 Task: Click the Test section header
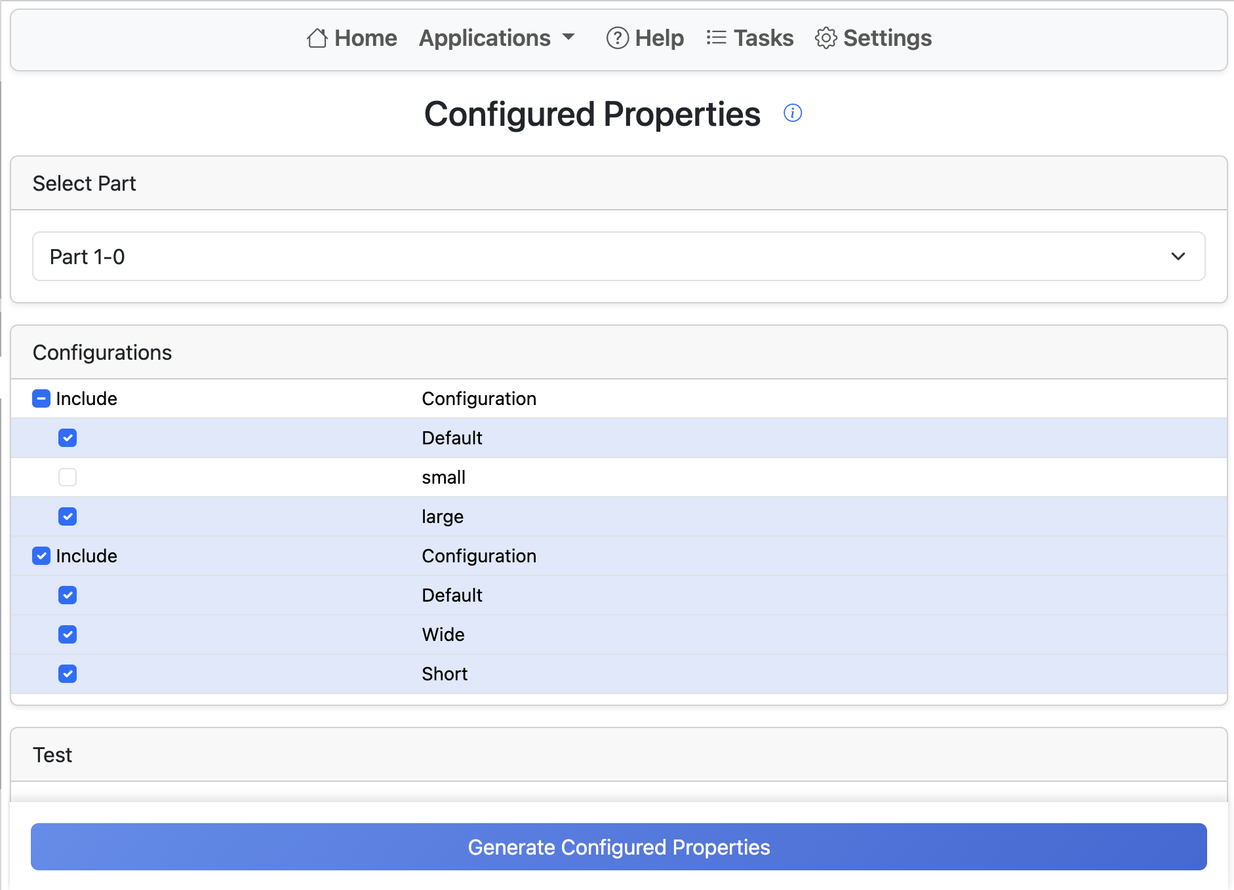52,754
